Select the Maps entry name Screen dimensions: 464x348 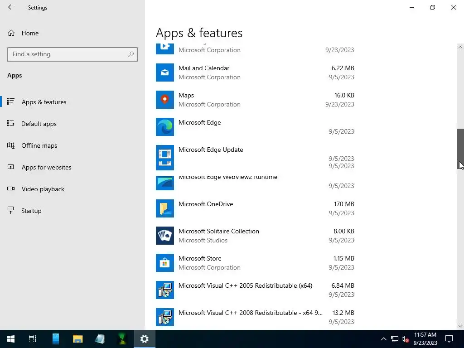(186, 95)
